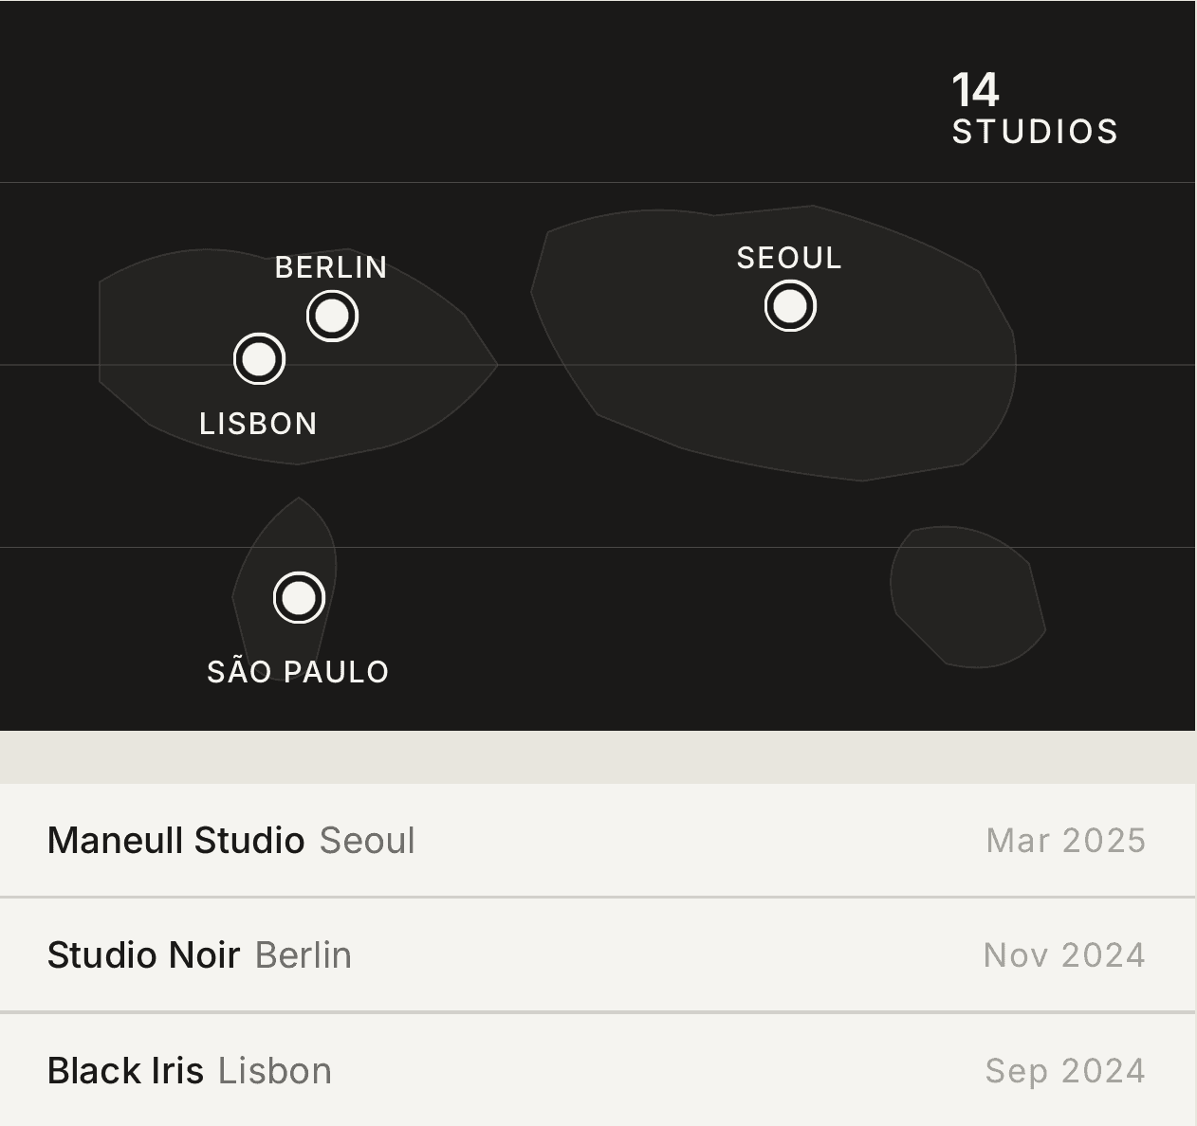1197x1126 pixels.
Task: Click the SEOUL label above its marker
Action: click(x=789, y=258)
